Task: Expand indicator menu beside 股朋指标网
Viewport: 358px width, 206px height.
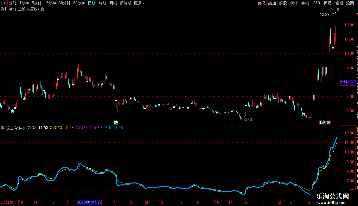Action: (x=3, y=128)
